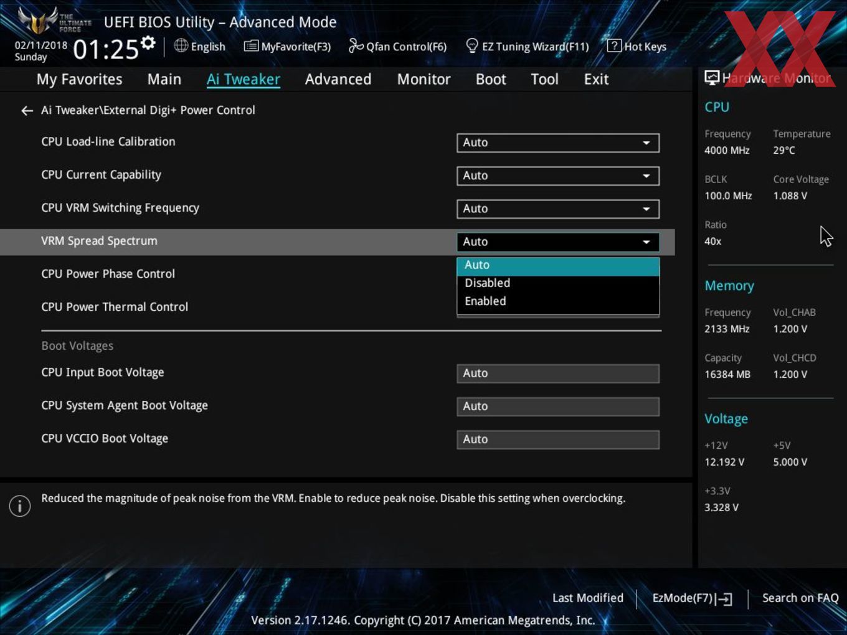Open the Tool tab
This screenshot has width=847, height=635.
(544, 79)
